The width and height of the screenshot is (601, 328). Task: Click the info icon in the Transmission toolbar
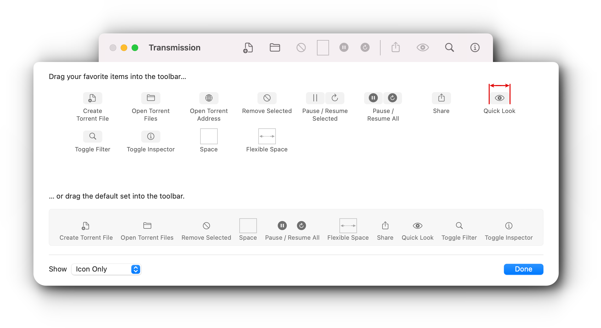[x=475, y=47]
